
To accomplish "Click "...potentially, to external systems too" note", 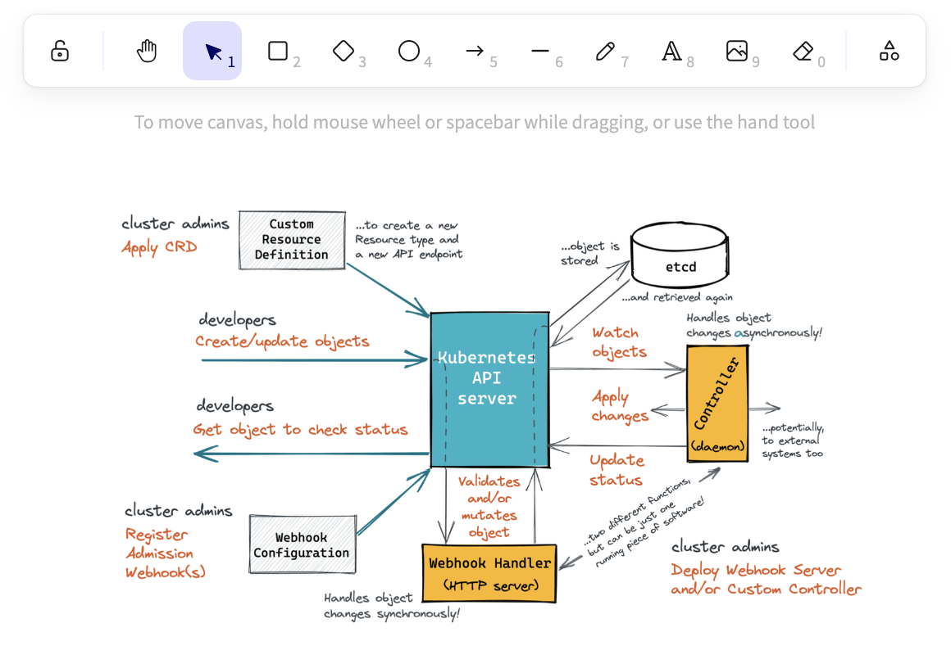I will point(792,440).
